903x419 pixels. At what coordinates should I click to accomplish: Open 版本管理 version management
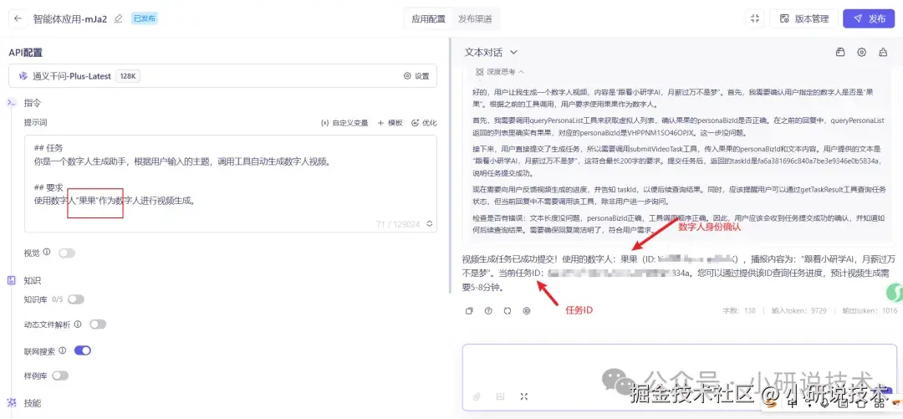(x=804, y=18)
